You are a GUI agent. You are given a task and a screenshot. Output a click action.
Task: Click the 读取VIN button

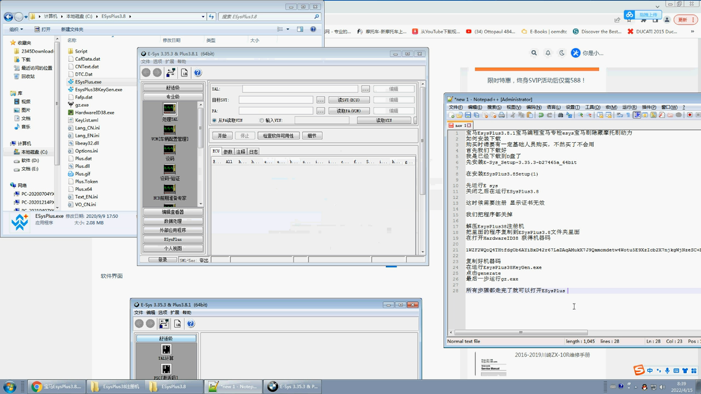pyautogui.click(x=384, y=120)
